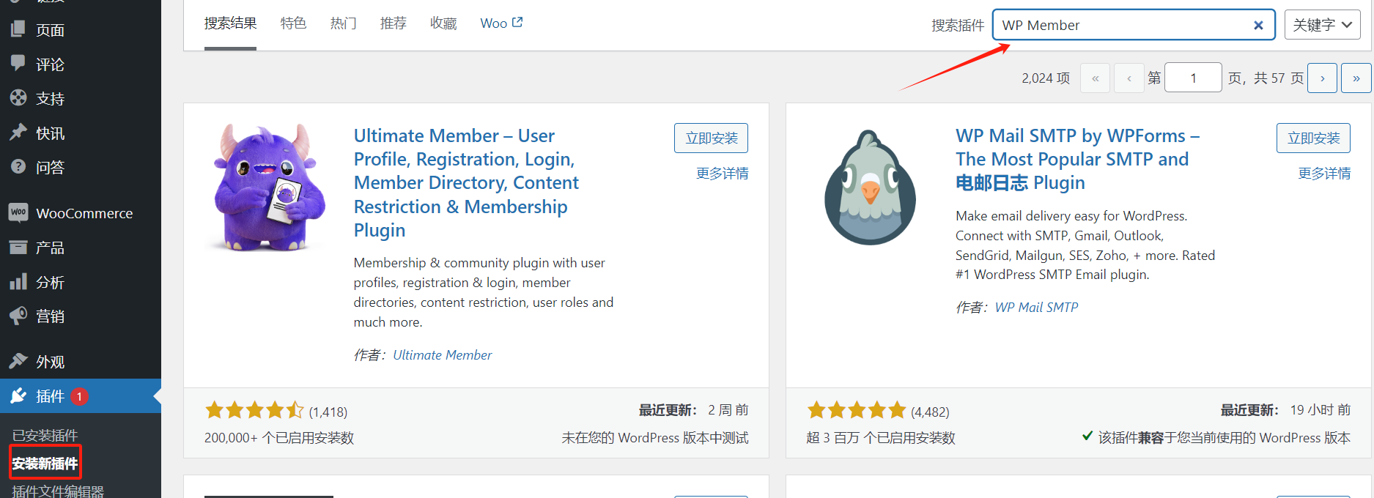1374x498 pixels.
Task: Click the Pages (页面) sidebar icon
Action: [18, 29]
